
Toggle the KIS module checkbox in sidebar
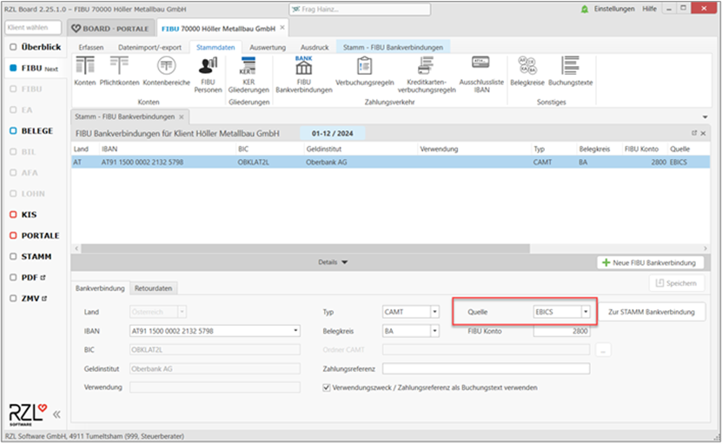pos(13,215)
